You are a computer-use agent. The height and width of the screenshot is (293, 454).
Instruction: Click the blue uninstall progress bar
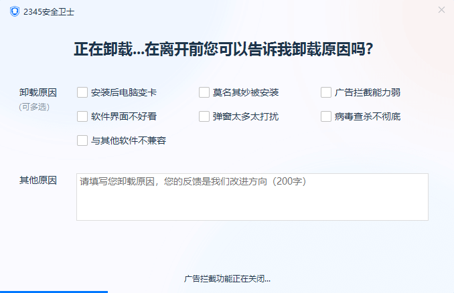click(54, 291)
